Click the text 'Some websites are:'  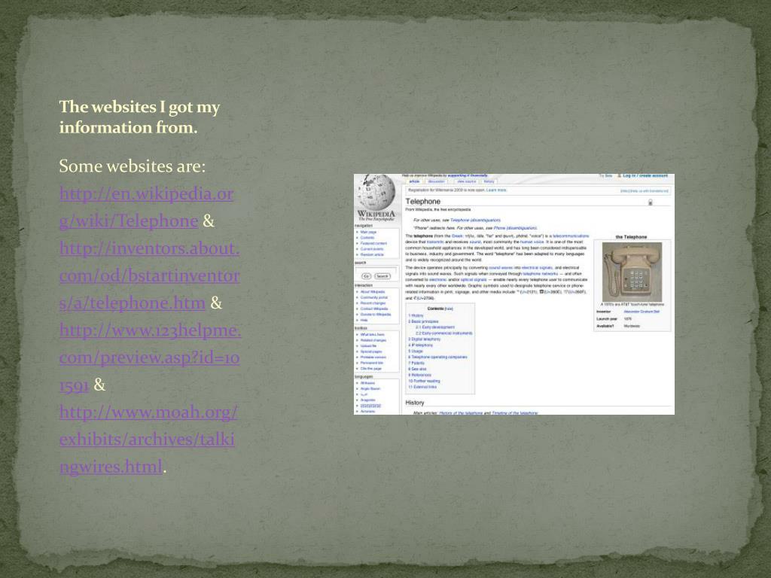click(133, 166)
